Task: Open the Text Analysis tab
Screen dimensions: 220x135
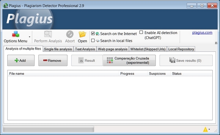Action: coord(85,49)
